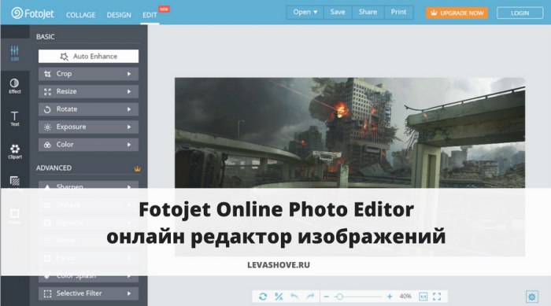The width and height of the screenshot is (551, 306).
Task: Zoom out with the minus icon
Action: [x=327, y=297]
